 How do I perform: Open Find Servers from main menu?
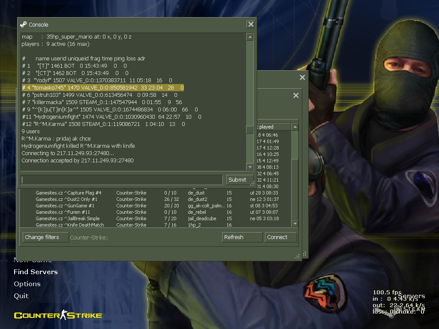click(x=36, y=272)
